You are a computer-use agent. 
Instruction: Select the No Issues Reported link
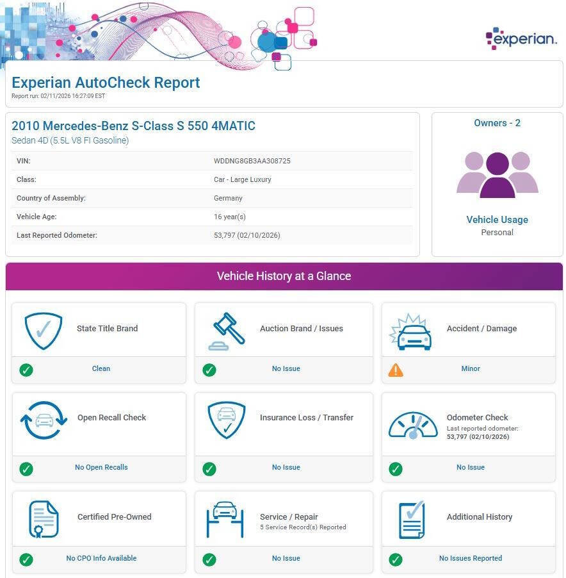[x=470, y=558]
